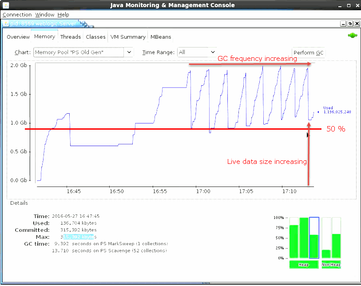Click the Java icon in title bar
The image size is (361, 286).
click(6, 5)
